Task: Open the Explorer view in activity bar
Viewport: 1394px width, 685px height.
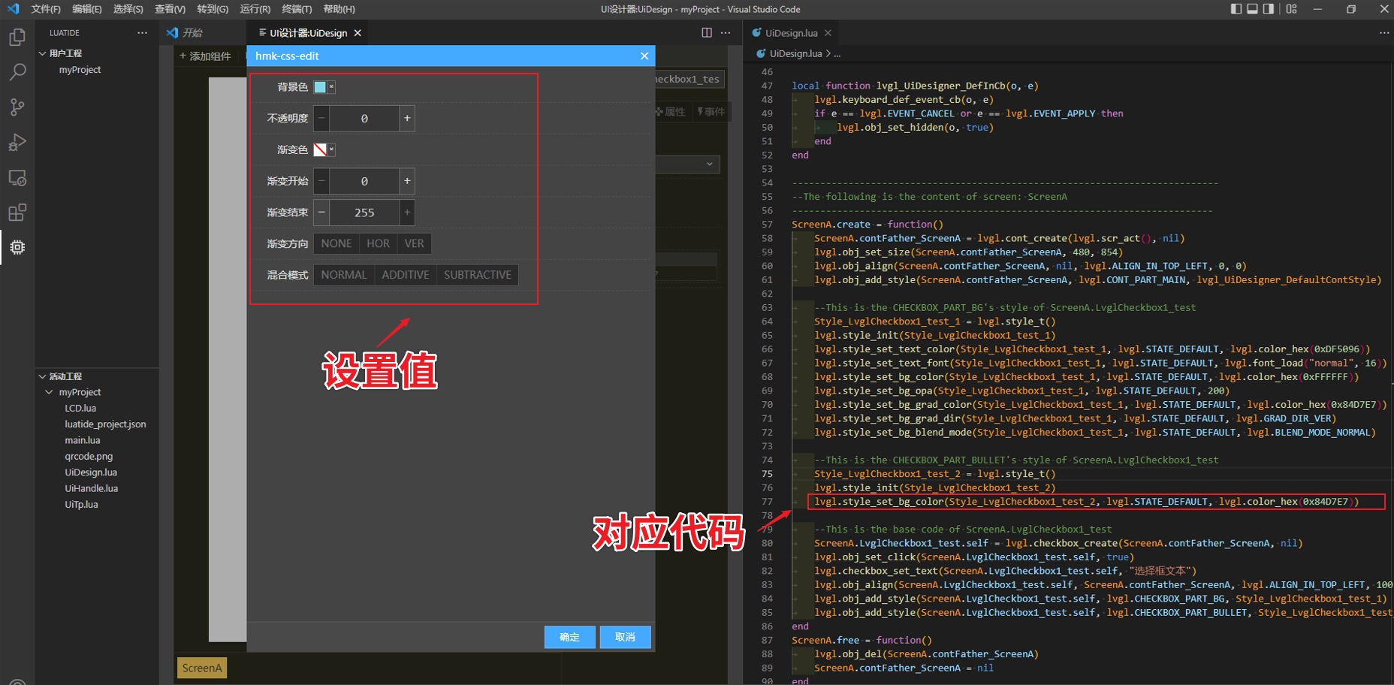Action: point(17,38)
